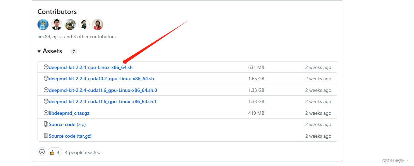The image size is (414, 166).
Task: Click file-zip icon beside Source code (zip)
Action: [x=46, y=124]
